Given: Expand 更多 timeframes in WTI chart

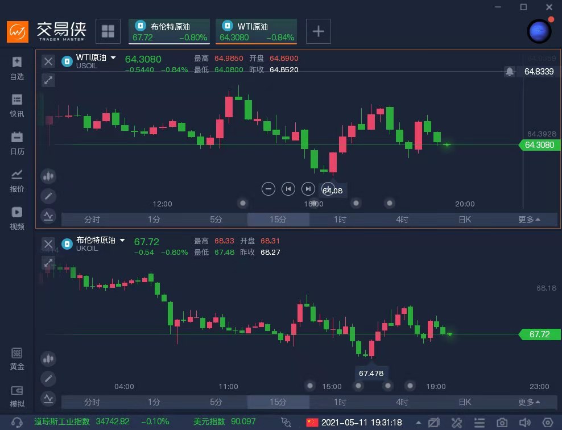Looking at the screenshot, I should 529,220.
